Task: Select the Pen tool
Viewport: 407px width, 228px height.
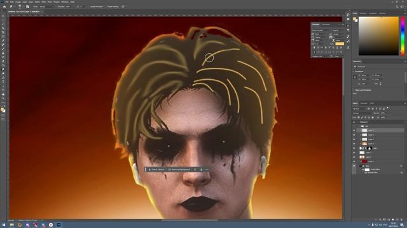Action: tap(3, 77)
